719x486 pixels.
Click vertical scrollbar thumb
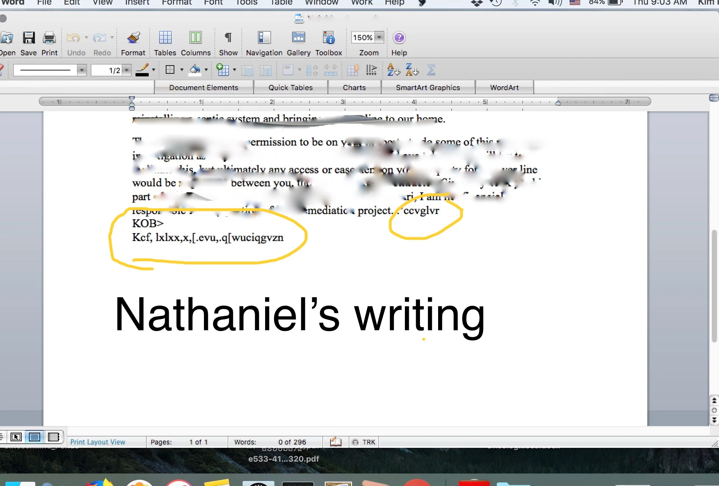(x=714, y=286)
